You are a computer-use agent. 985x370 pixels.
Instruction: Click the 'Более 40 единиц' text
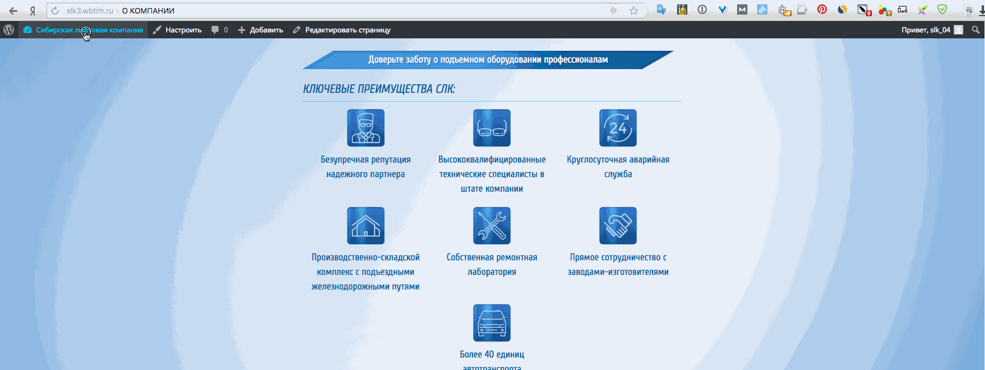click(492, 354)
